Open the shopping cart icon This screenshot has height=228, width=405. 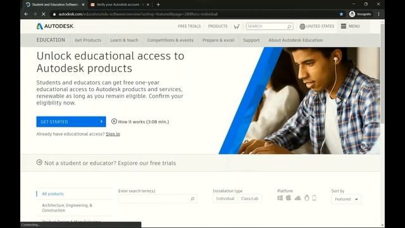coord(237,27)
